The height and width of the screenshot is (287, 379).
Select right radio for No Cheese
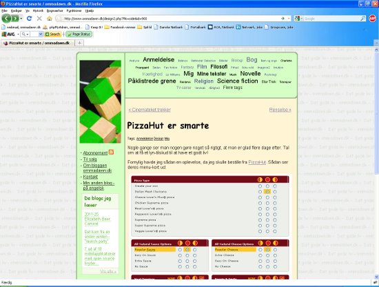[275, 267]
